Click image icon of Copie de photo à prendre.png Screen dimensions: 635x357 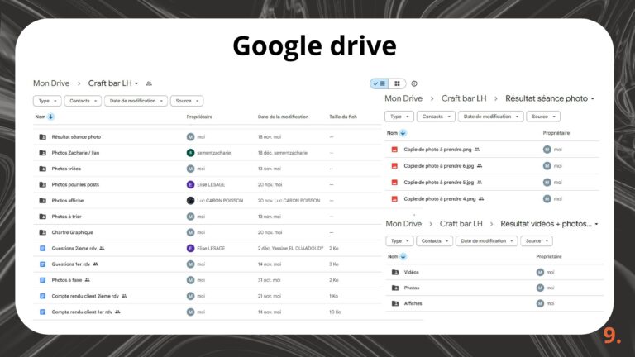[394, 150]
